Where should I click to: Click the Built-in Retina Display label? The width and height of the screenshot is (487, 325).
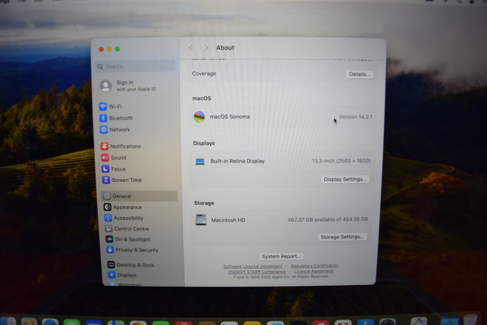tap(238, 161)
